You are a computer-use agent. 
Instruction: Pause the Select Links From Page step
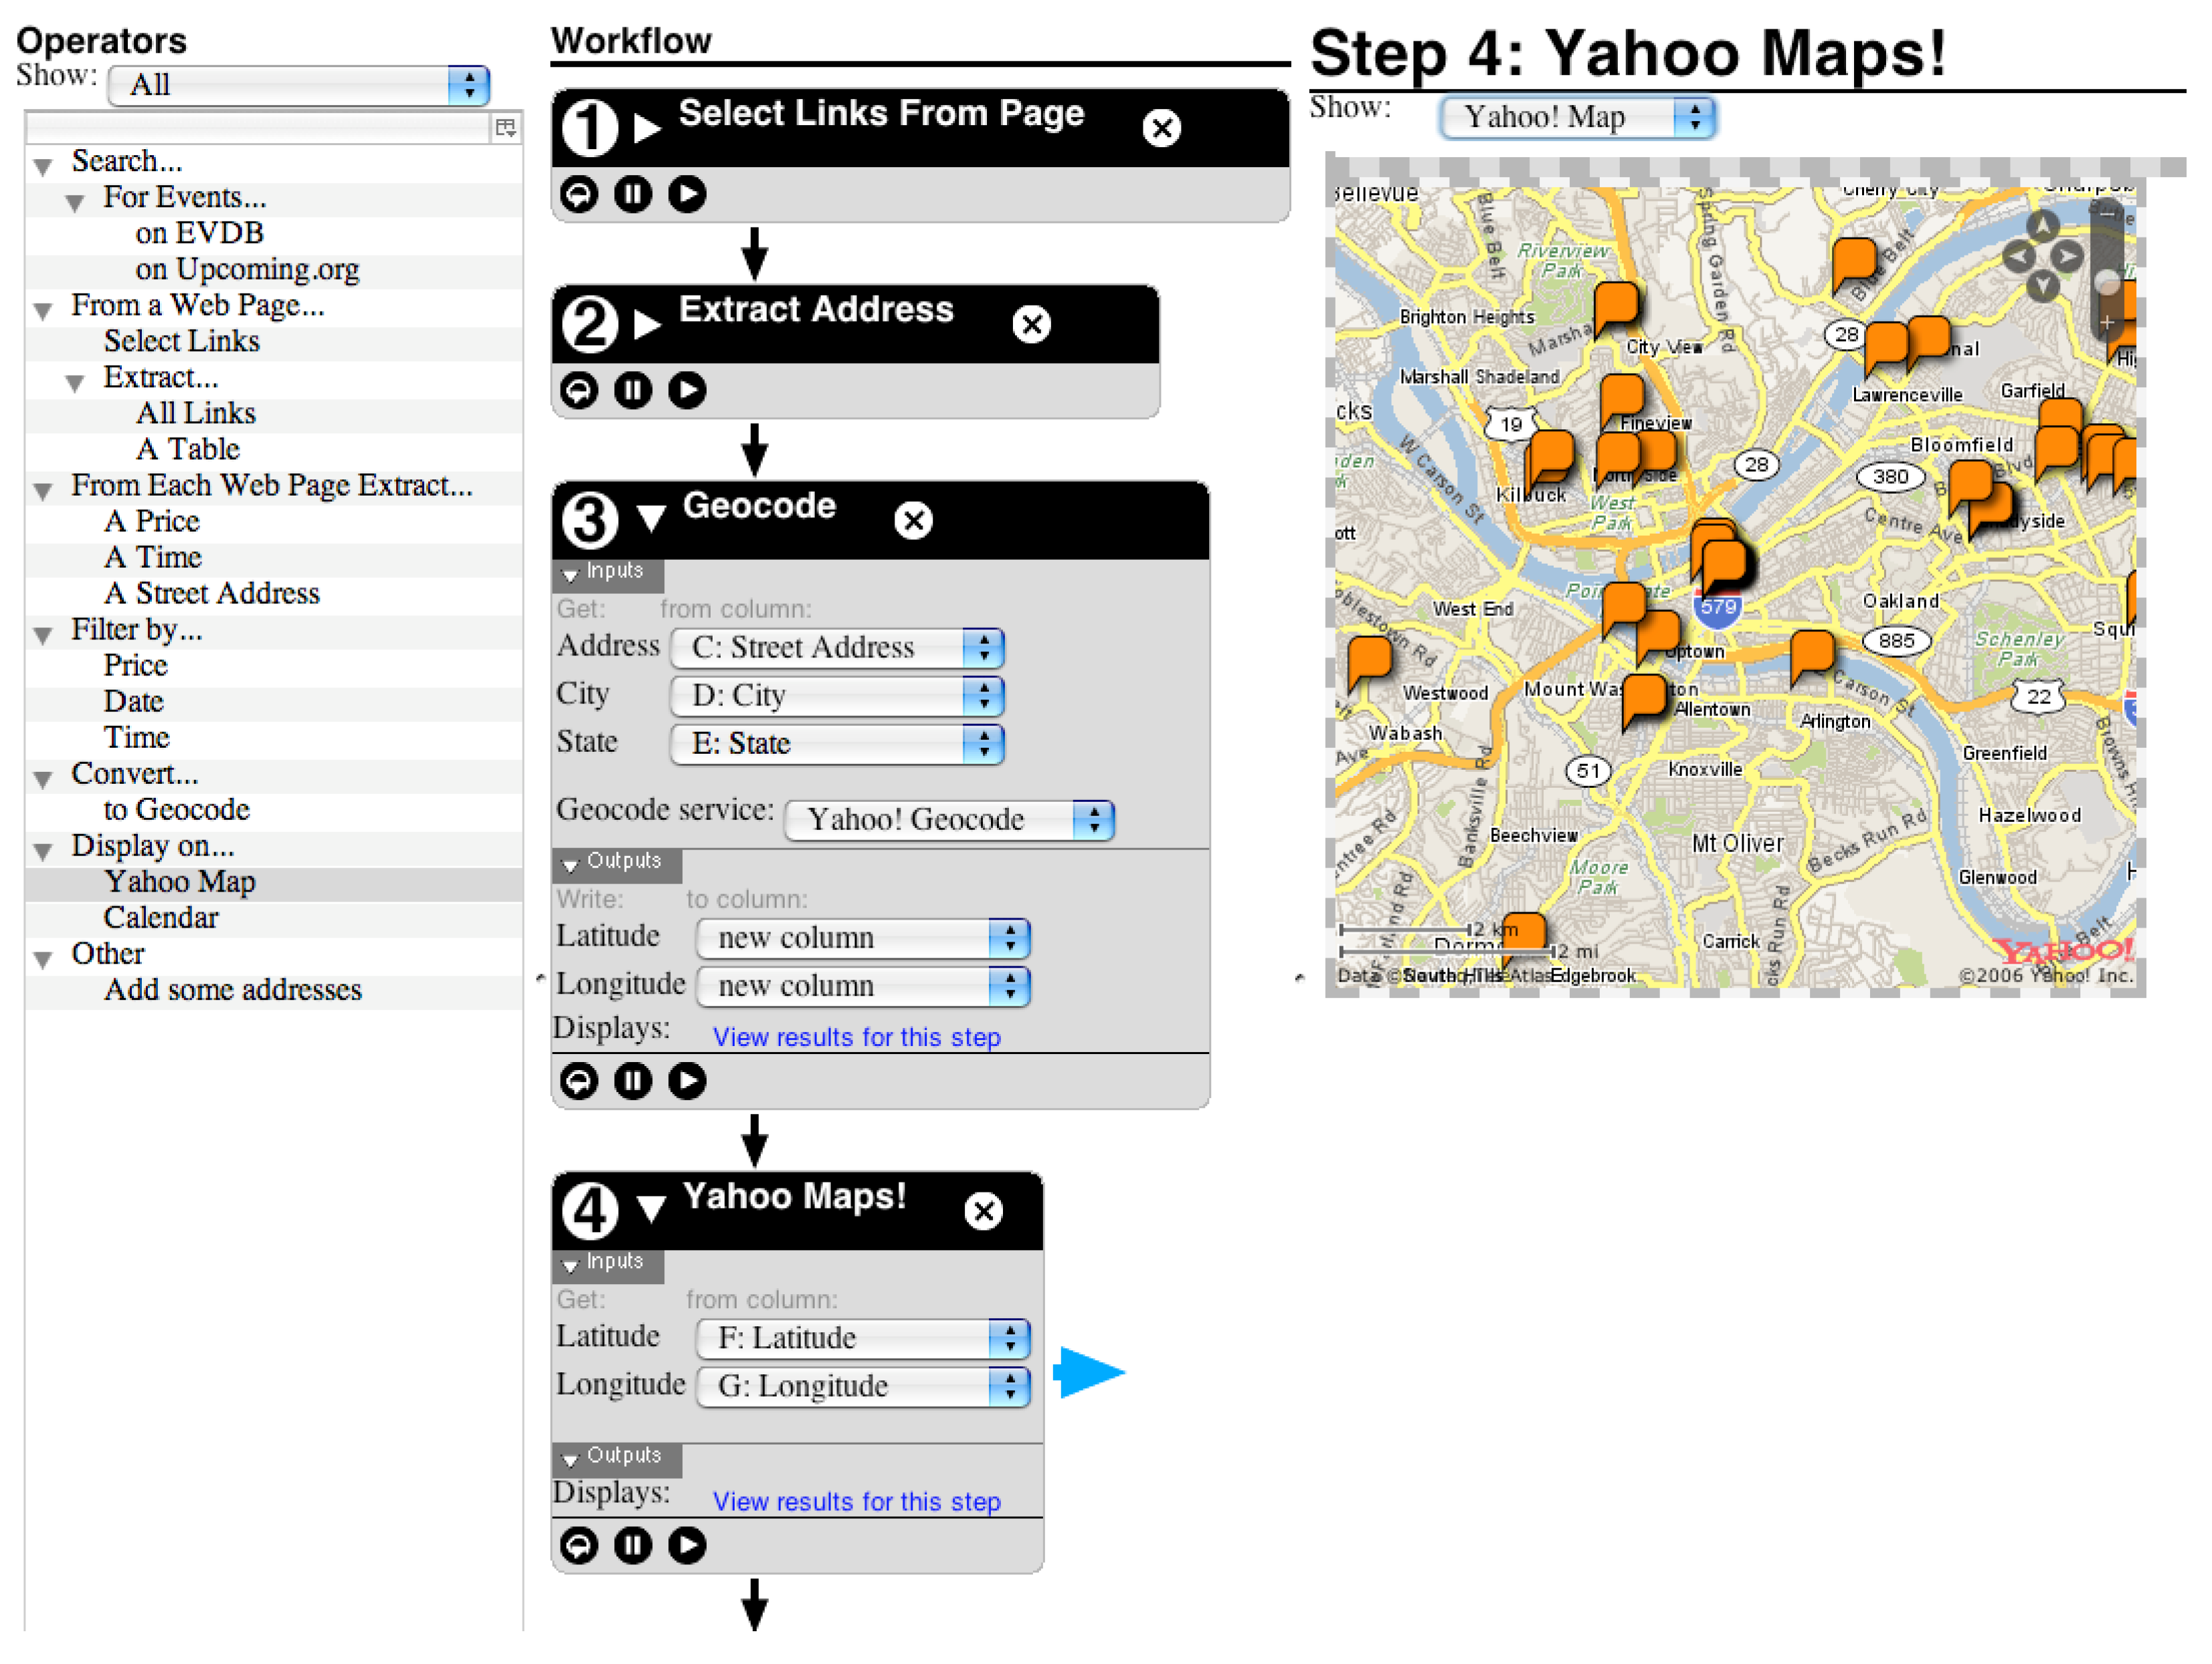pyautogui.click(x=633, y=194)
